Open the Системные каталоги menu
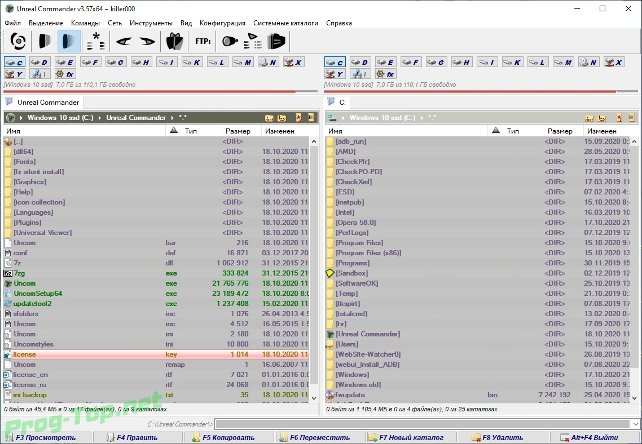This screenshot has width=642, height=444. pyautogui.click(x=285, y=23)
